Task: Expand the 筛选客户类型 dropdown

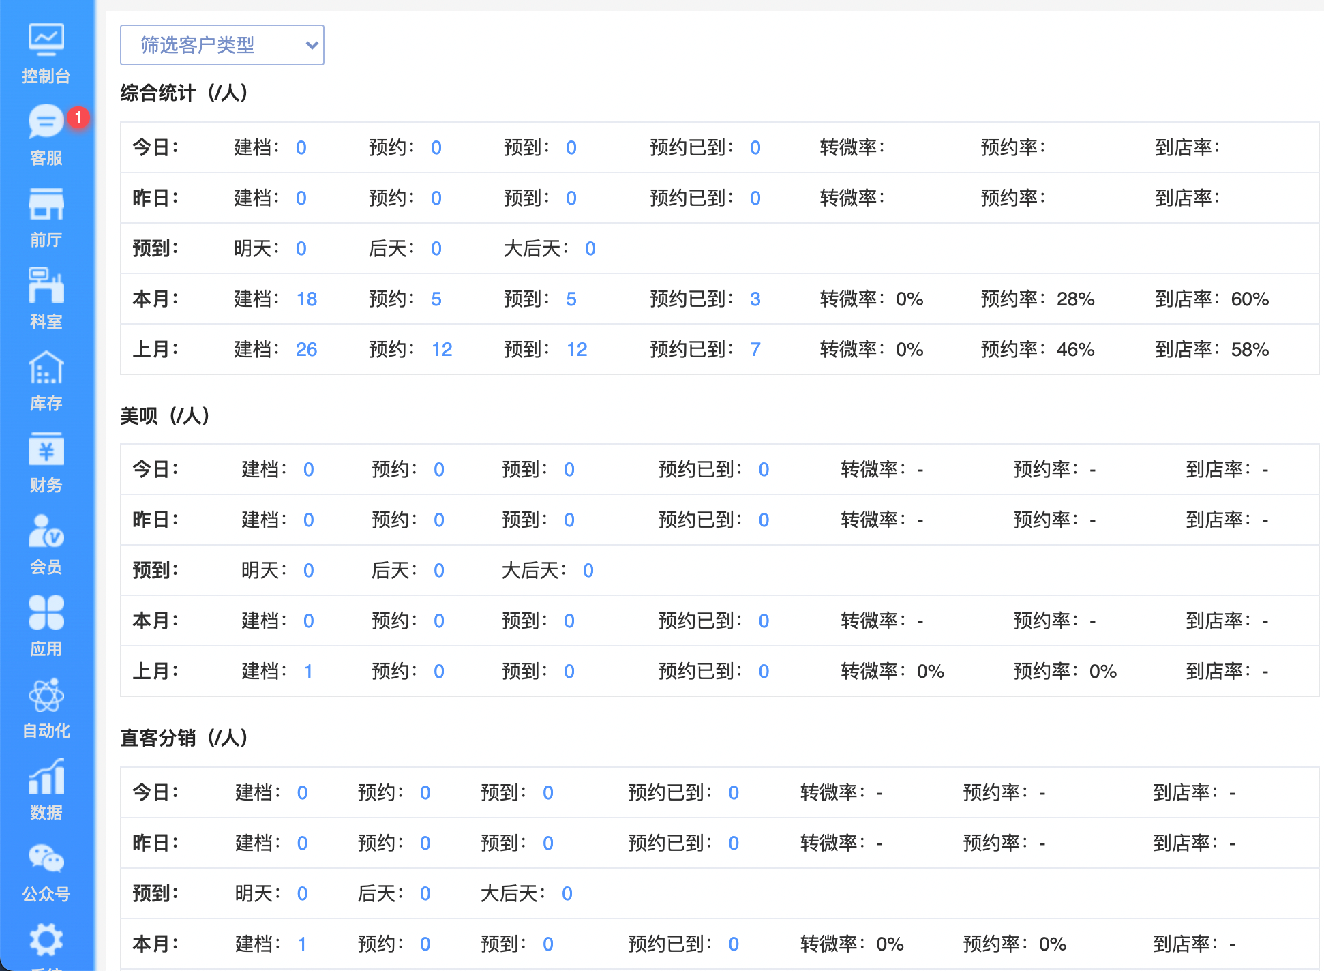Action: [222, 45]
